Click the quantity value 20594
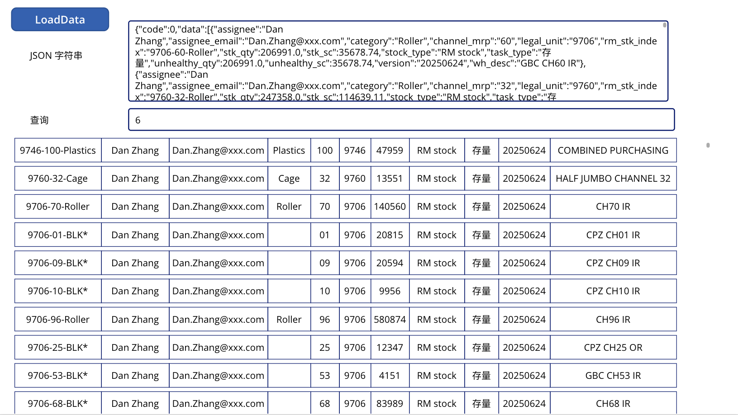738x415 pixels. 390,263
